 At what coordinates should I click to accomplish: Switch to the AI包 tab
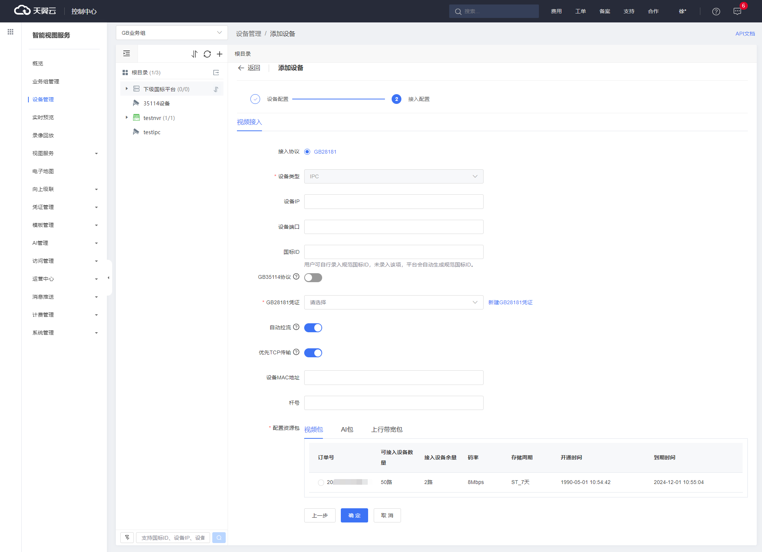(346, 430)
